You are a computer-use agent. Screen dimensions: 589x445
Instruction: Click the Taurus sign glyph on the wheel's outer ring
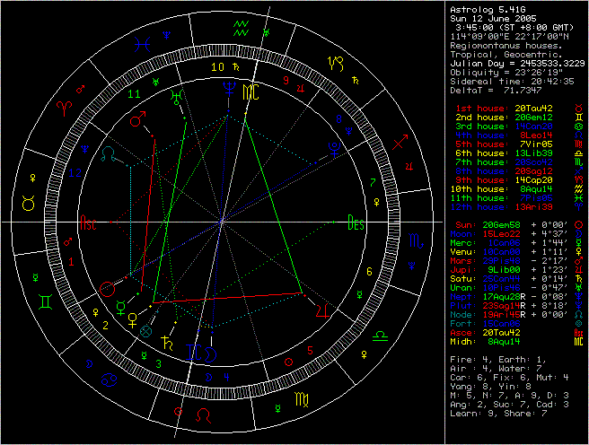[30, 205]
